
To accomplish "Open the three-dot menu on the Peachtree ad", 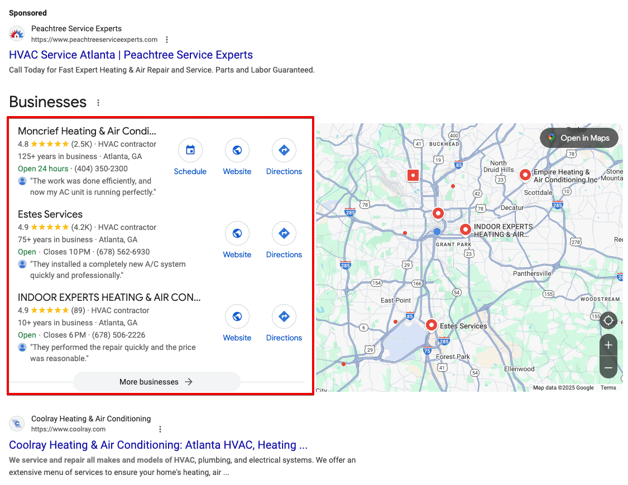I will [167, 40].
